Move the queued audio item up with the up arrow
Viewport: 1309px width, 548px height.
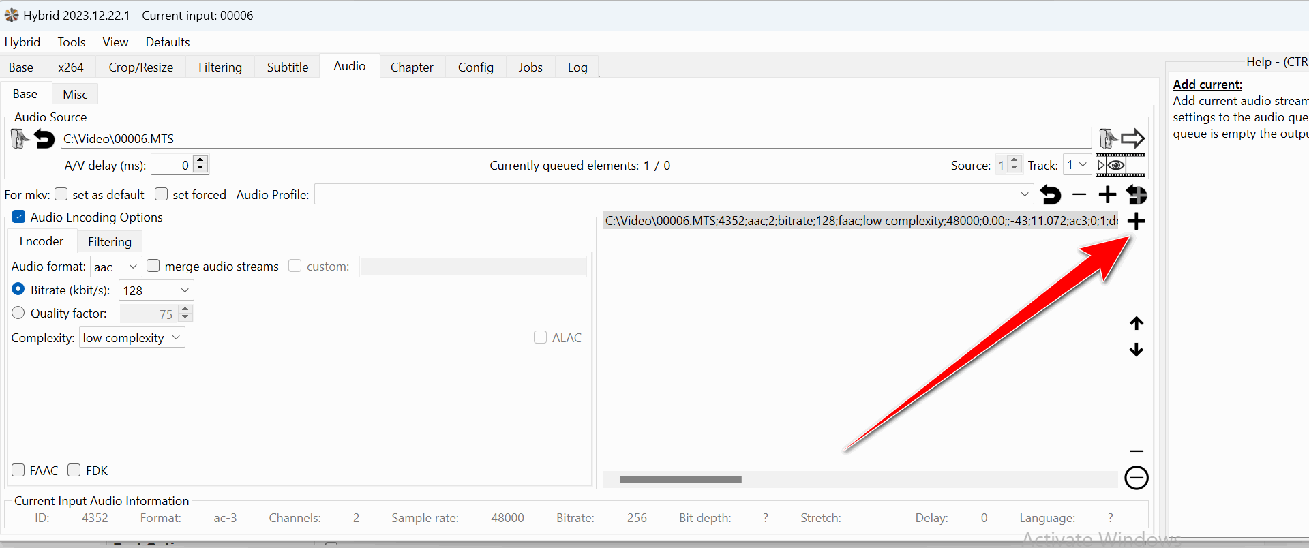1136,323
